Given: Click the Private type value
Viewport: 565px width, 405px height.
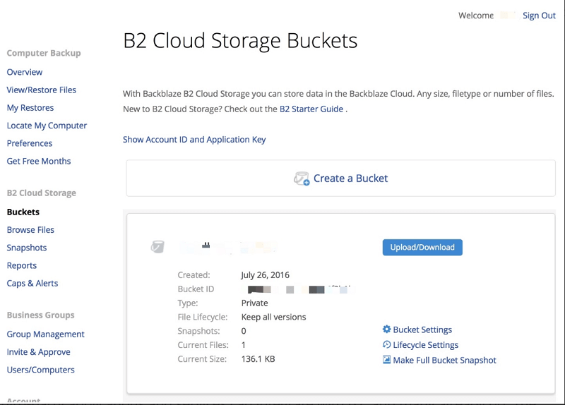Looking at the screenshot, I should (x=254, y=303).
